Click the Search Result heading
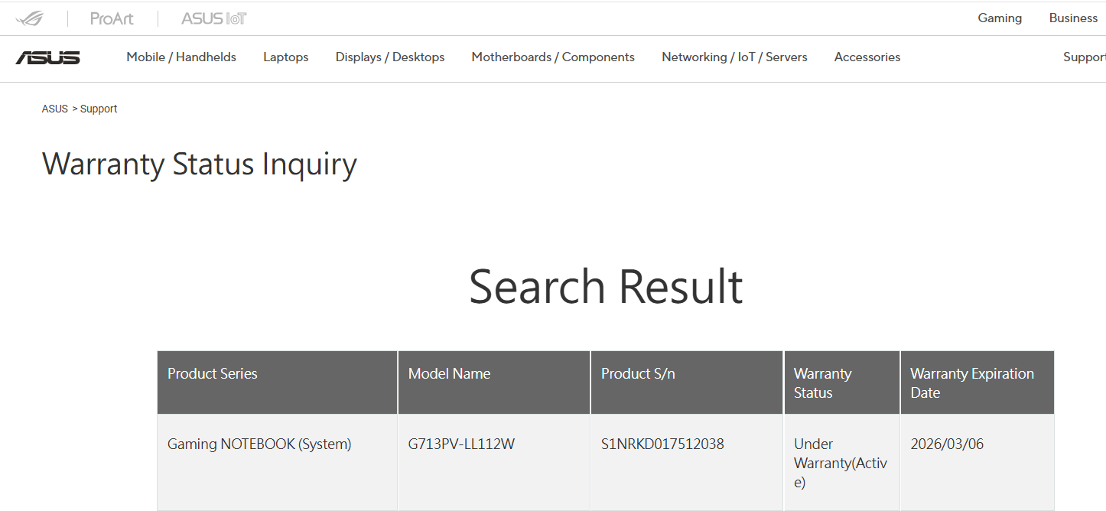This screenshot has width=1106, height=511. click(606, 287)
